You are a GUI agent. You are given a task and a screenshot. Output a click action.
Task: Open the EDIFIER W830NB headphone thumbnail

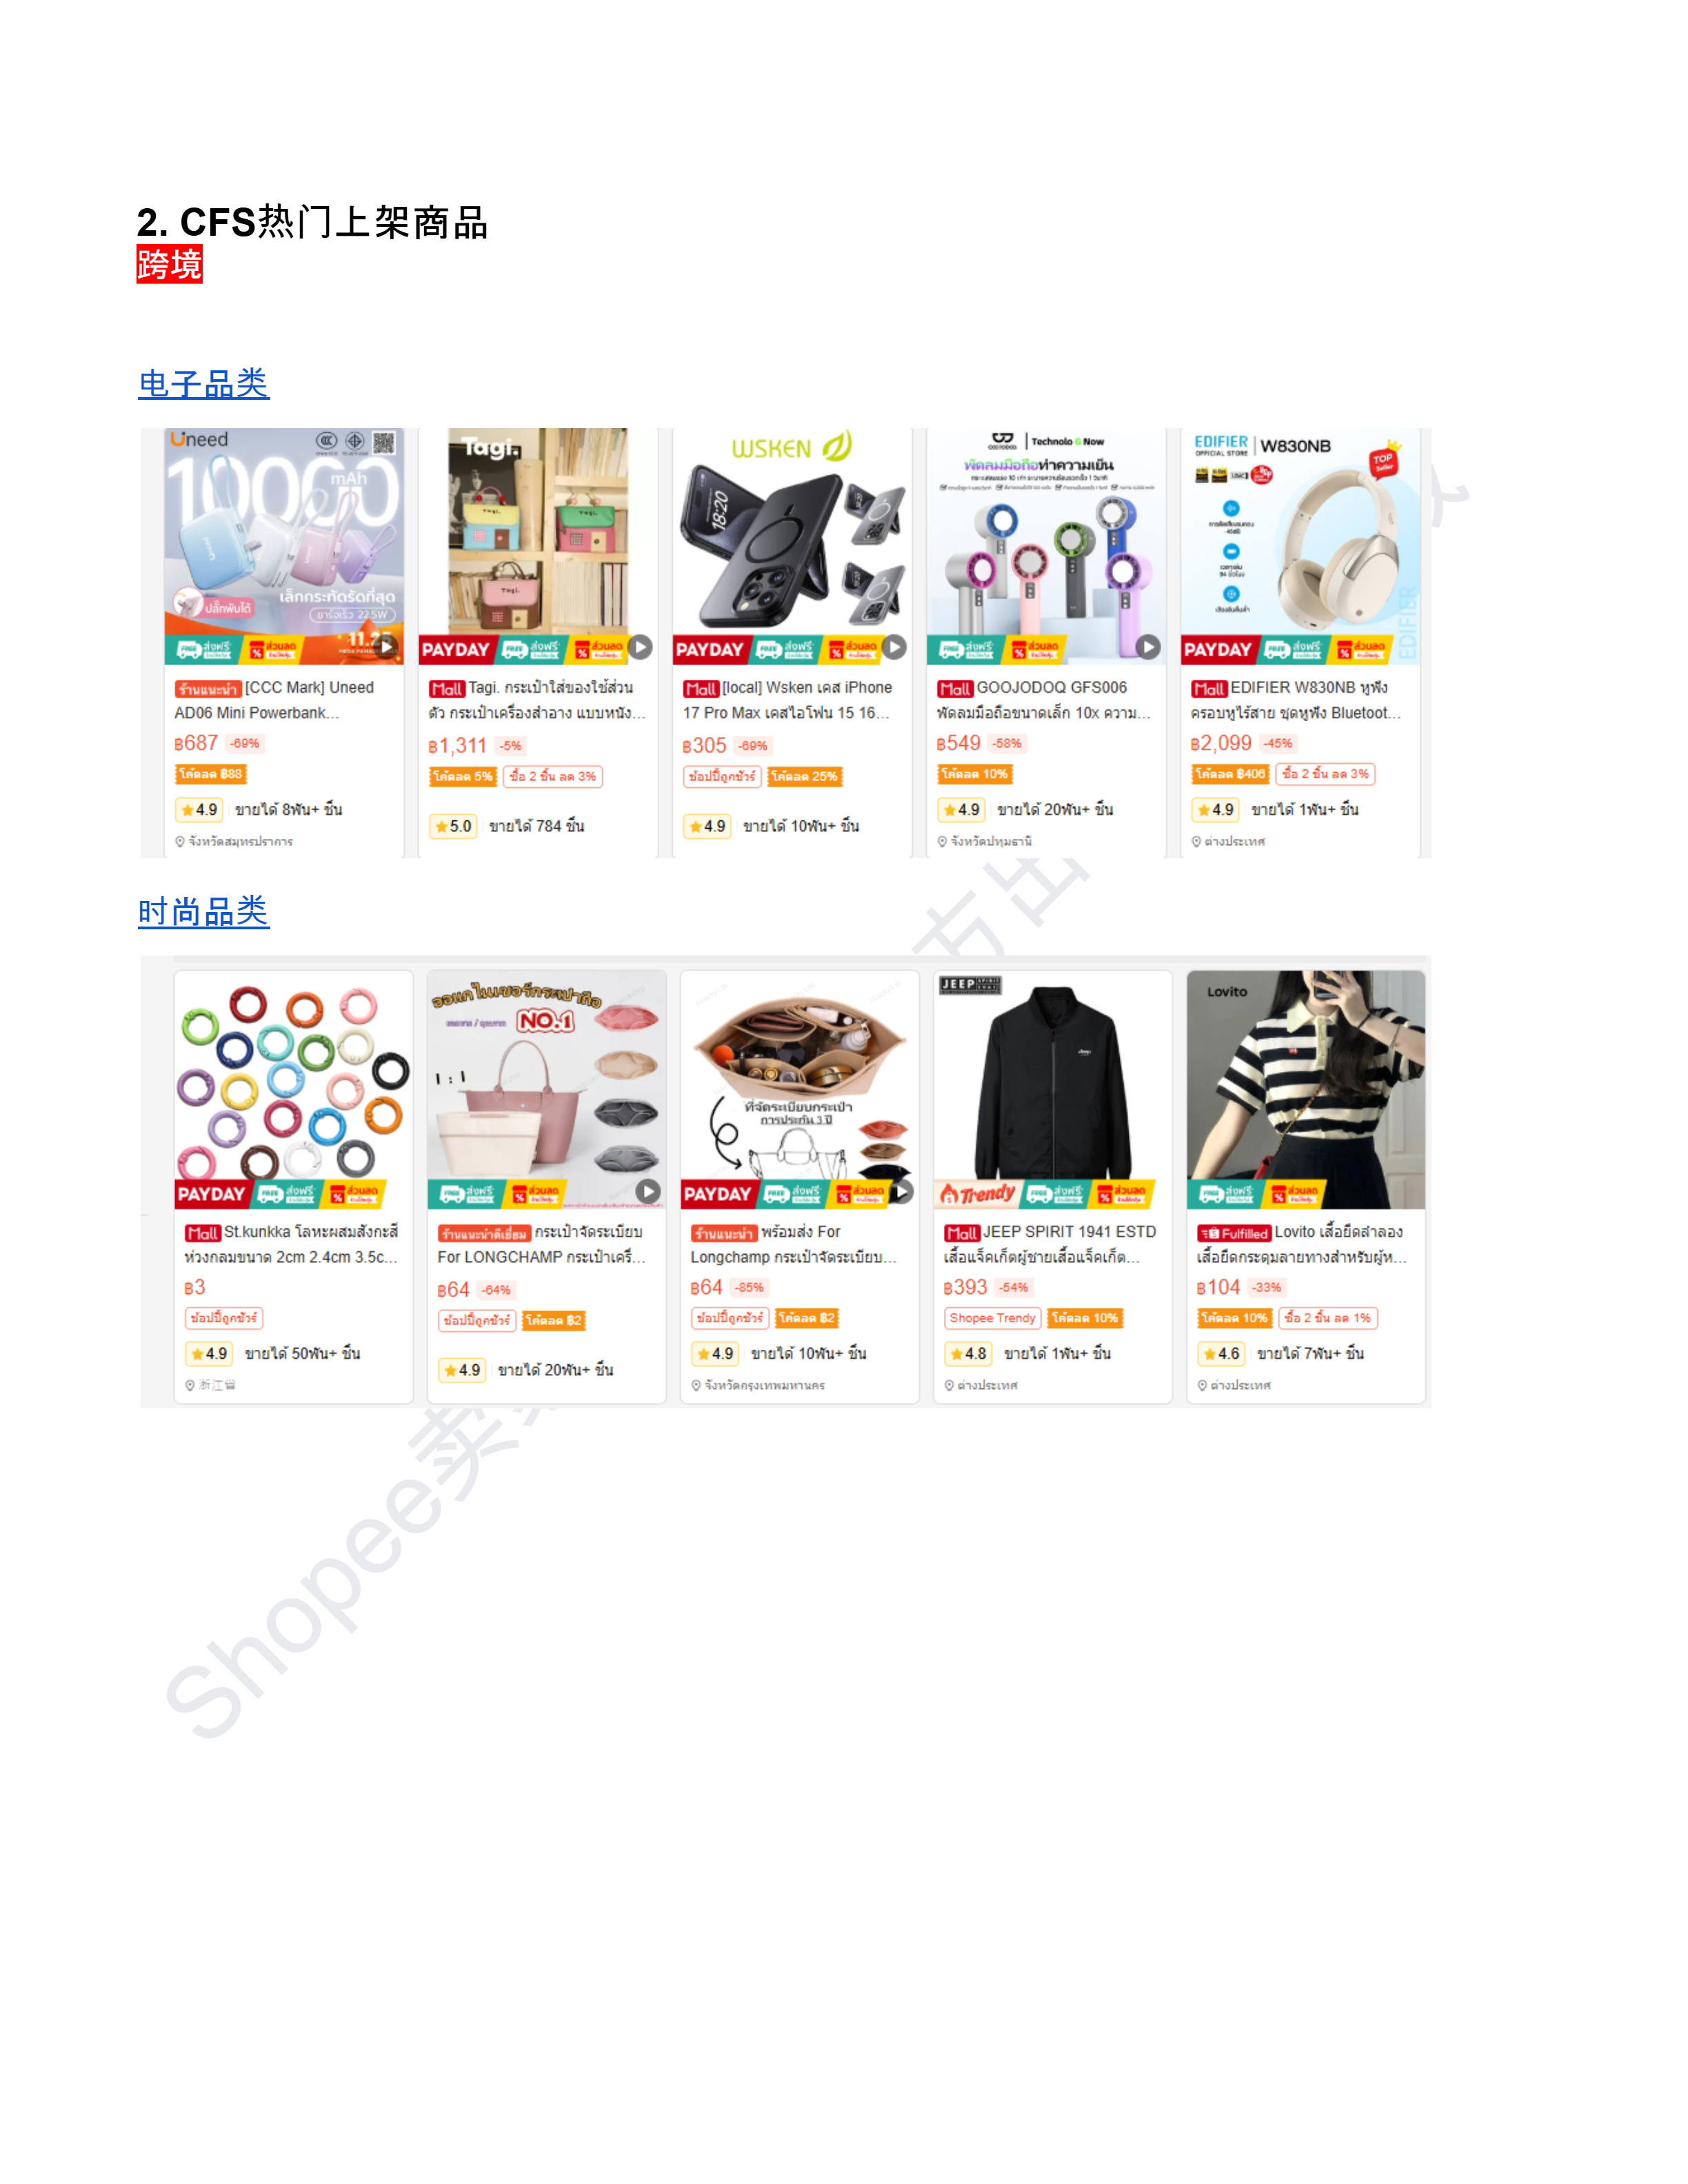[x=1300, y=546]
